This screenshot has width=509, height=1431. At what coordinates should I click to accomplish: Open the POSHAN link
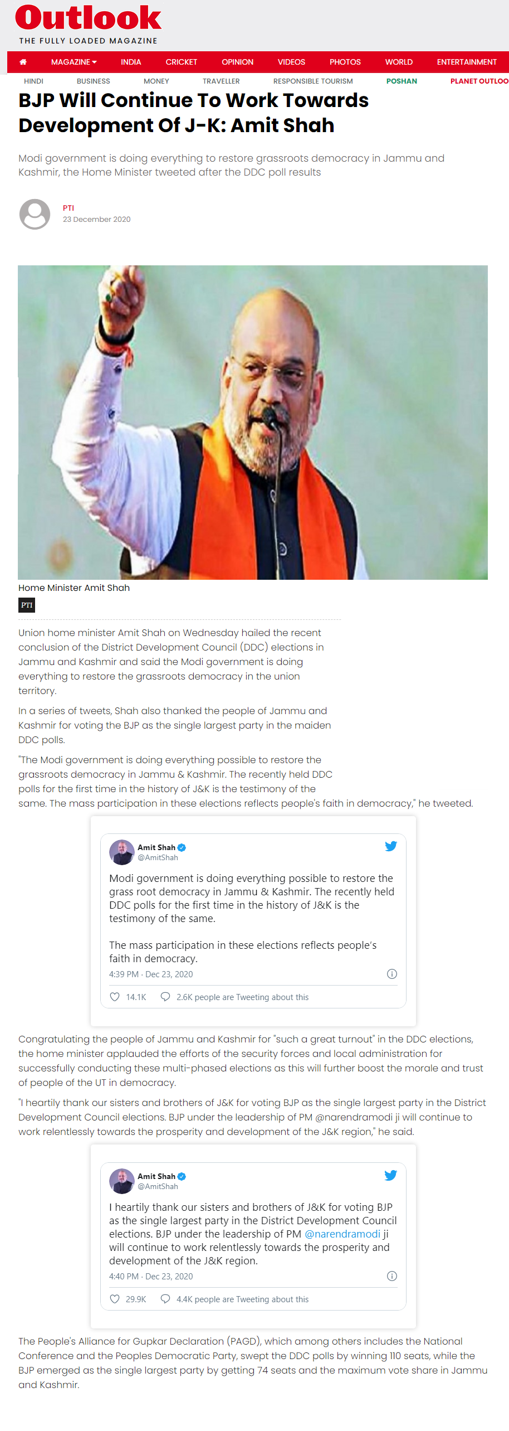(402, 81)
